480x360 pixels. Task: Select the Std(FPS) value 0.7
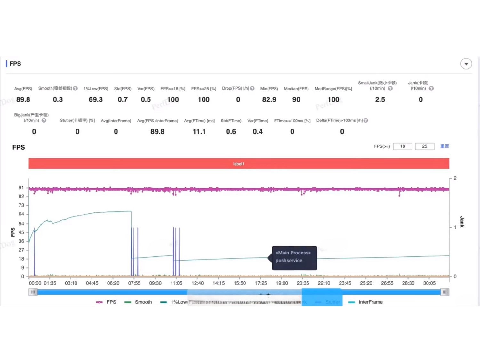point(123,100)
